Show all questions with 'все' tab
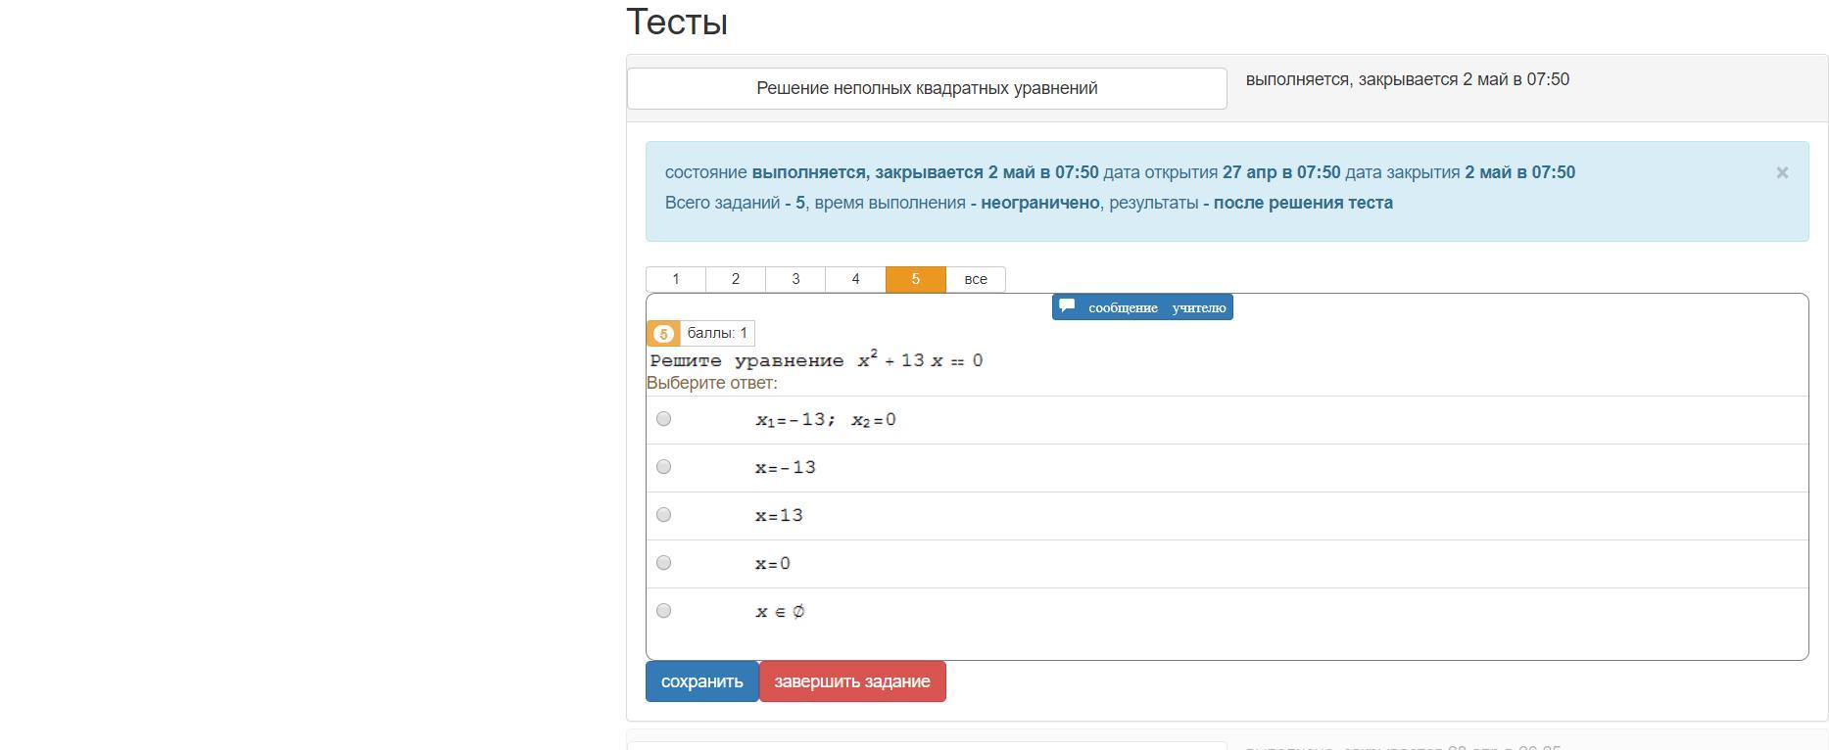Image resolution: width=1829 pixels, height=750 pixels. point(976,279)
